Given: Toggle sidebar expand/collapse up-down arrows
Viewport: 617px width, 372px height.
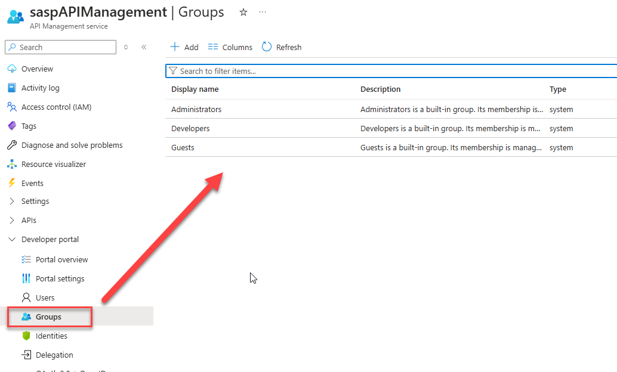Looking at the screenshot, I should click(x=126, y=47).
